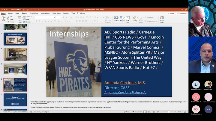This screenshot has width=216, height=121.
Task: Click the +5 participants bubble
Action: click(x=208, y=109)
